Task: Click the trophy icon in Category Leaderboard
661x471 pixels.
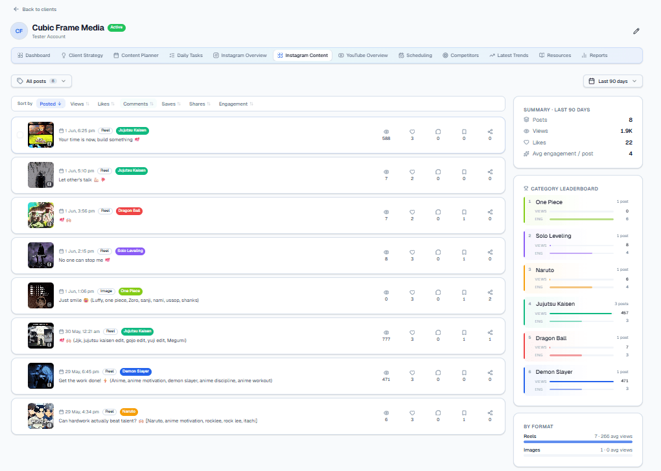Action: (526, 189)
